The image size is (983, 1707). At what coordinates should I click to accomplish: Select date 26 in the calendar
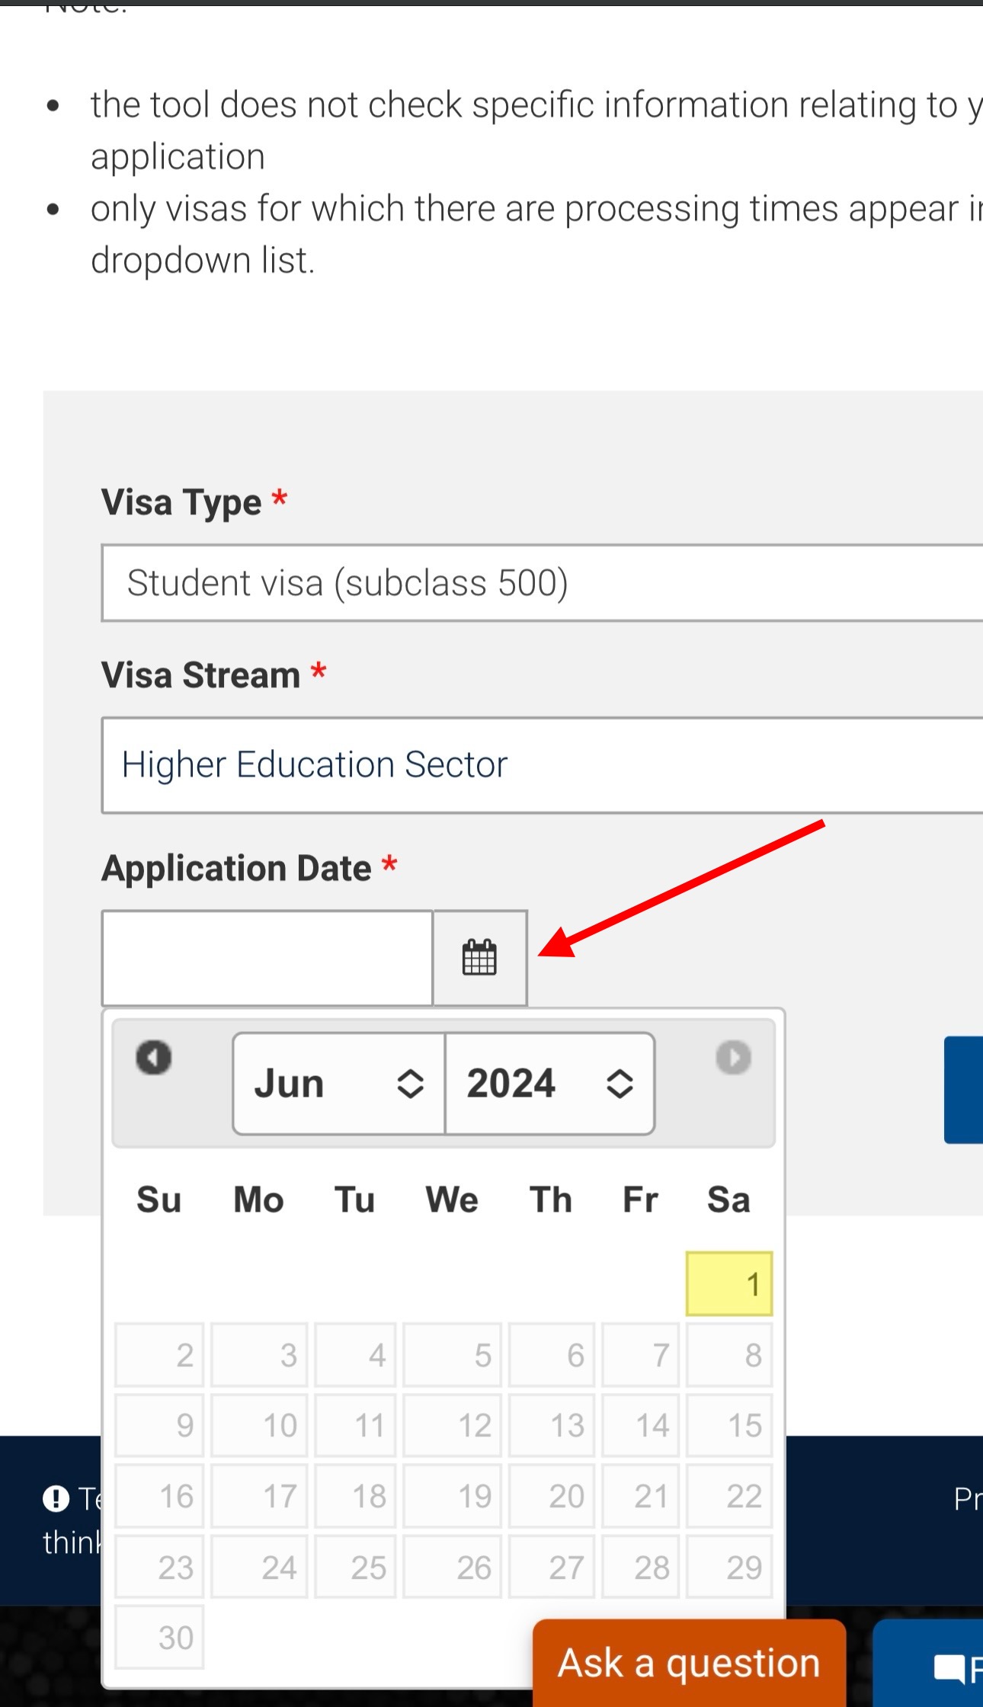coord(452,1568)
